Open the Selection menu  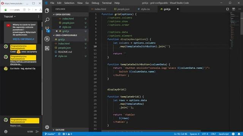[69, 3]
